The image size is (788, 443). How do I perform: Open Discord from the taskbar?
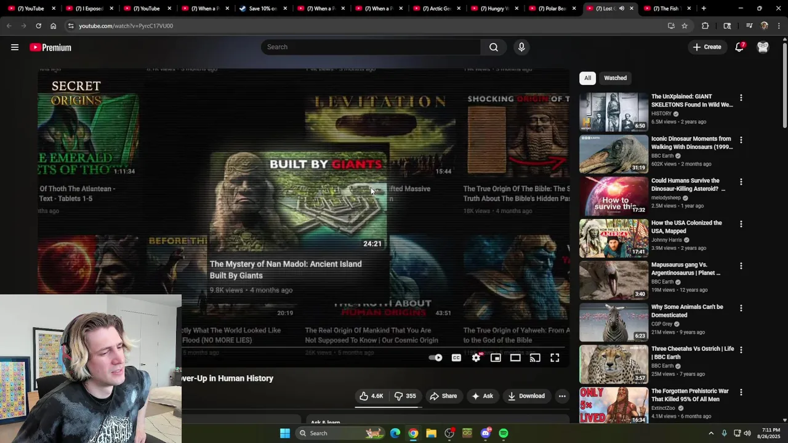click(x=486, y=433)
